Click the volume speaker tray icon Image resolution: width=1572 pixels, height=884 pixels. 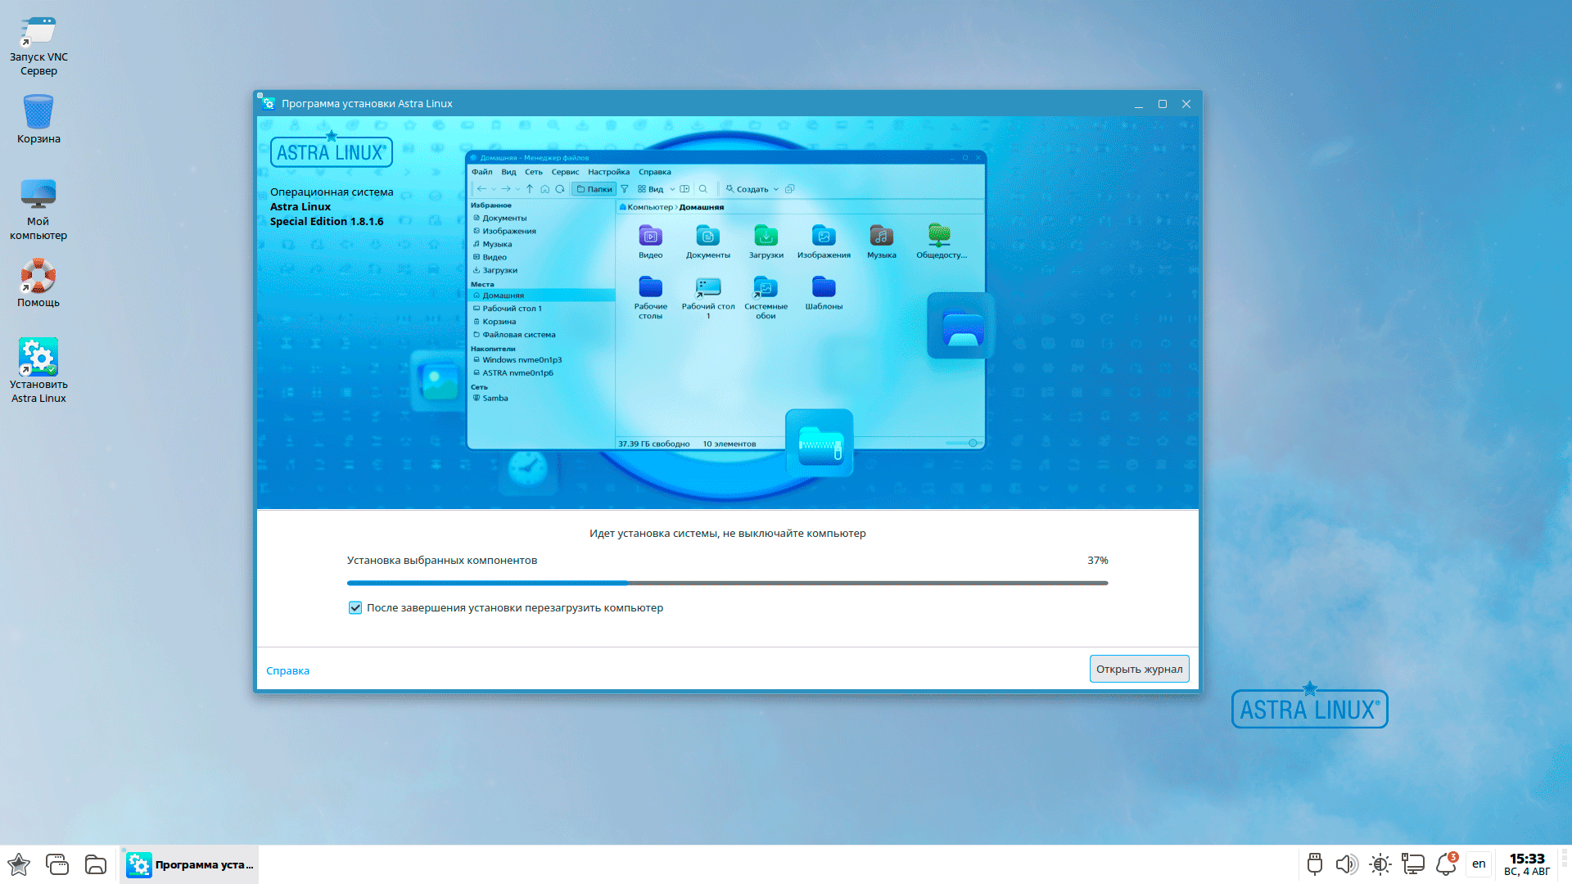pos(1347,864)
